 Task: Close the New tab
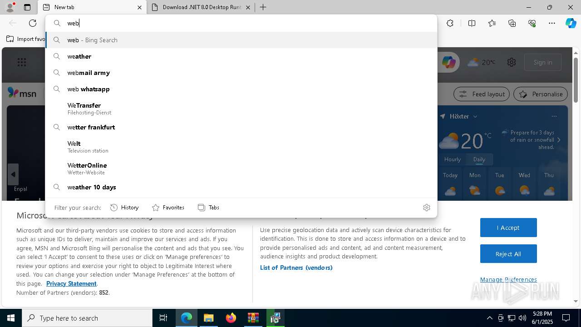(139, 7)
